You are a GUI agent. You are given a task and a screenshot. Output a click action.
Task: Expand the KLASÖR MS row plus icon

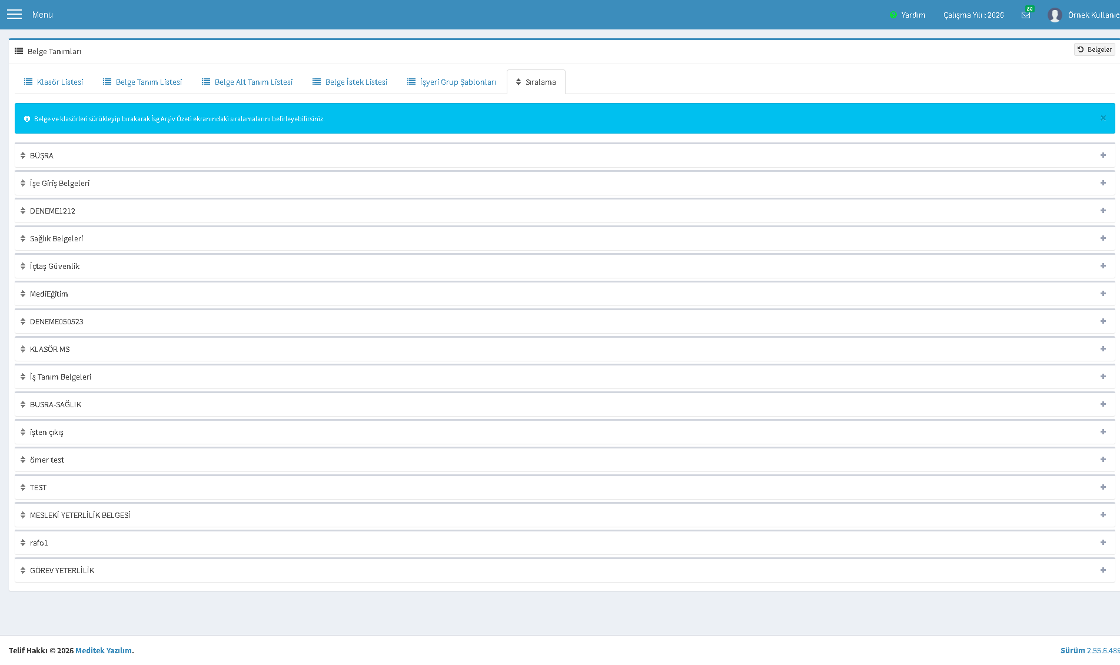1103,349
